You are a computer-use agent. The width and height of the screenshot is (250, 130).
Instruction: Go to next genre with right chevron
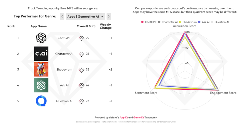click(108, 17)
